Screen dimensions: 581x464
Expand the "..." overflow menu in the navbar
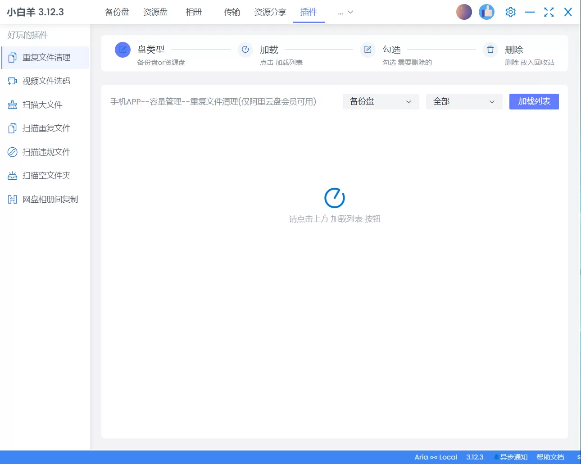(345, 12)
